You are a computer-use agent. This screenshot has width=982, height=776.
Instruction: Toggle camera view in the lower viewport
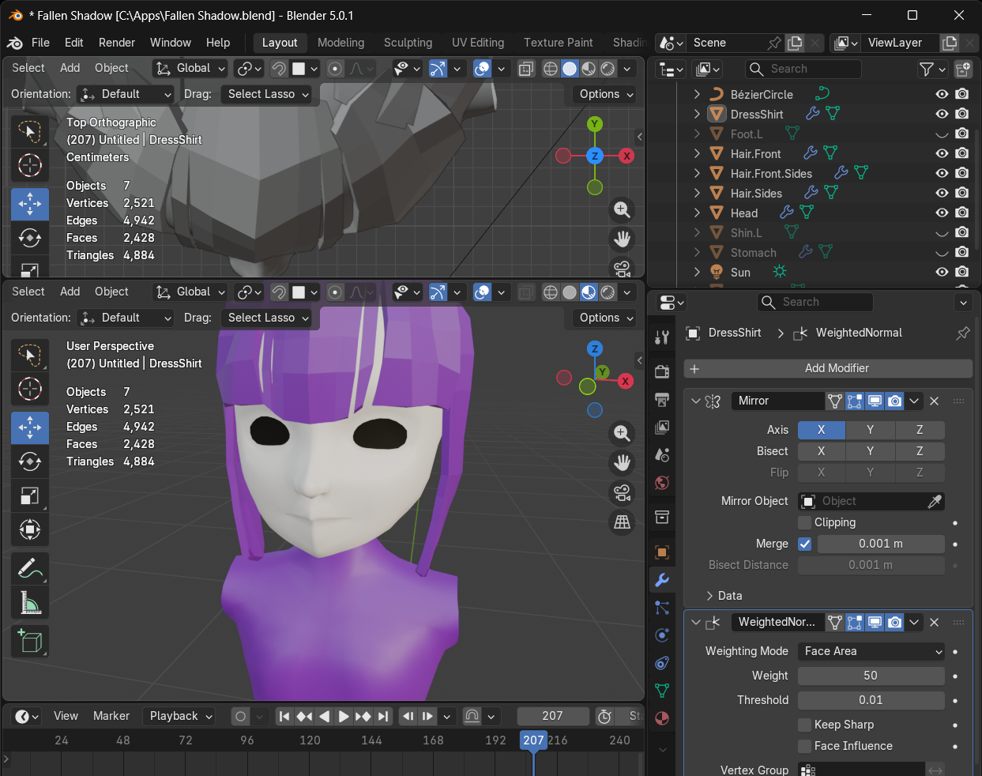623,493
